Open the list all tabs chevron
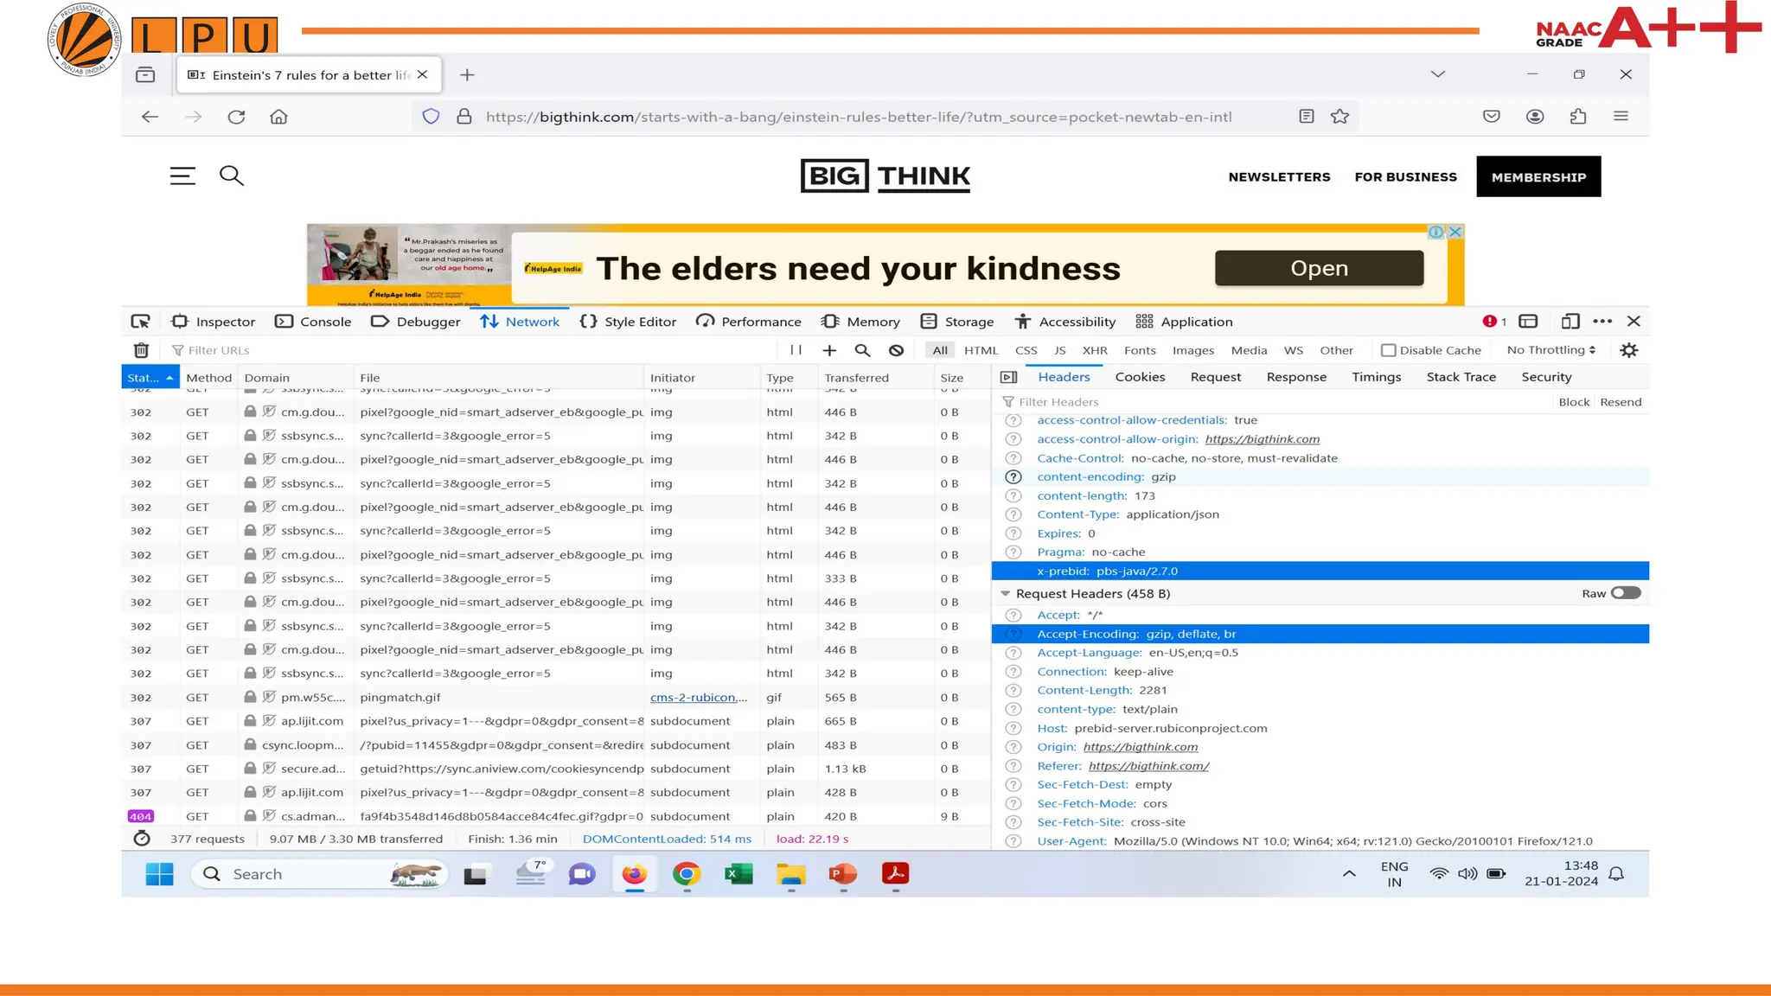 pyautogui.click(x=1437, y=74)
